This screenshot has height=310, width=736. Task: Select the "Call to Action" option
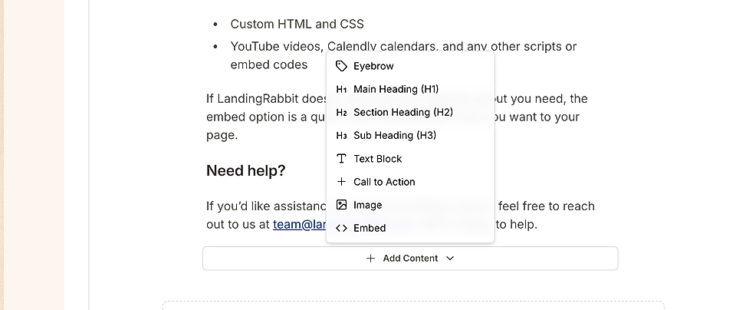384,182
